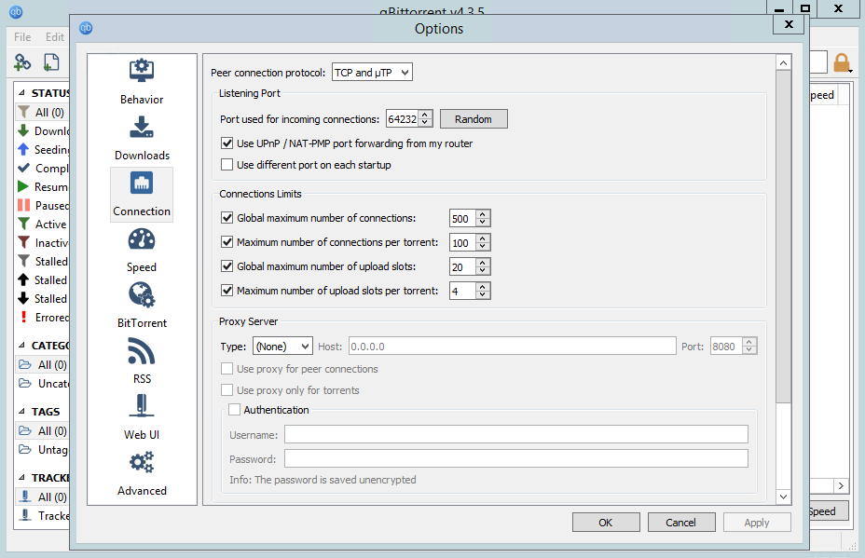Toggle UPnP / NAT-PMP port forwarding checkbox
The image size is (865, 558).
tap(227, 143)
